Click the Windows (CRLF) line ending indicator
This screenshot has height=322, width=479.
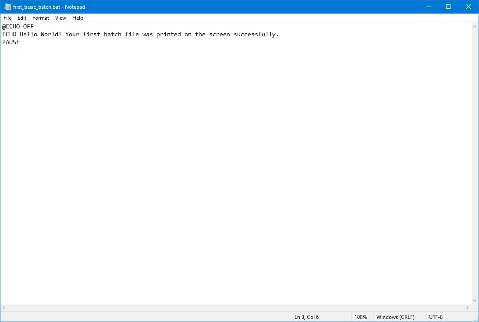click(395, 317)
